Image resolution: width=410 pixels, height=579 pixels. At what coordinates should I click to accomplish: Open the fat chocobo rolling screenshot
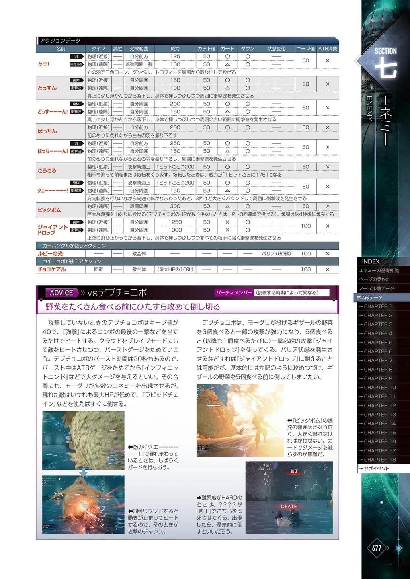click(83, 440)
